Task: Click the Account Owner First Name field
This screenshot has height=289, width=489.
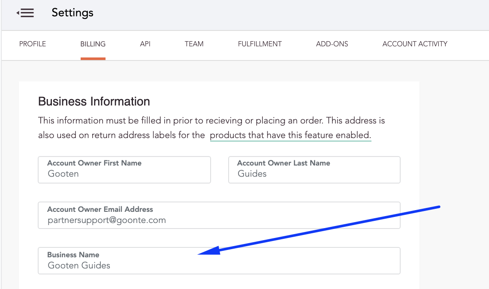Action: 124,170
